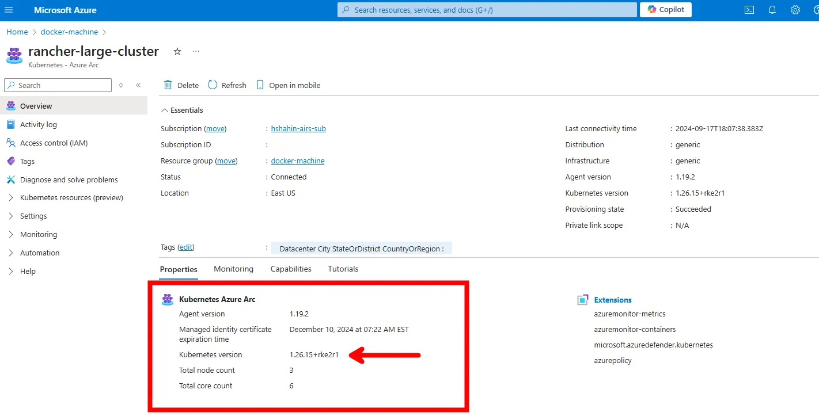Open the hshahin-airs-sub subscription link
The height and width of the screenshot is (420, 819).
pos(298,129)
